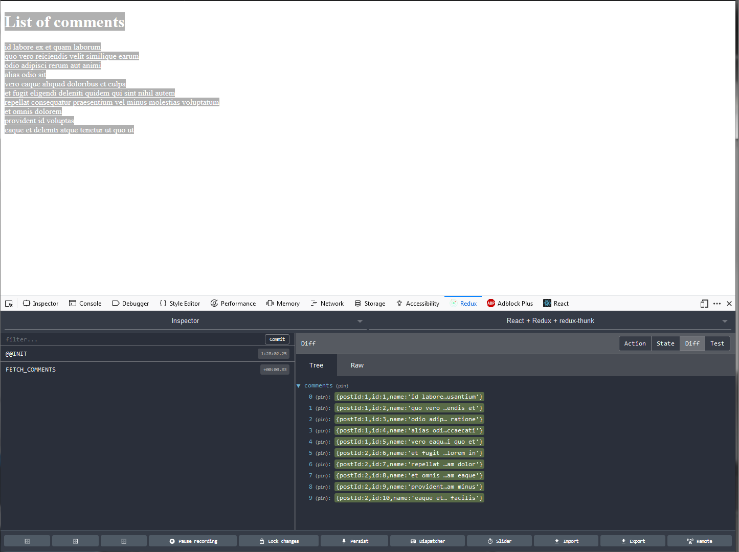Open the Network tab

327,304
